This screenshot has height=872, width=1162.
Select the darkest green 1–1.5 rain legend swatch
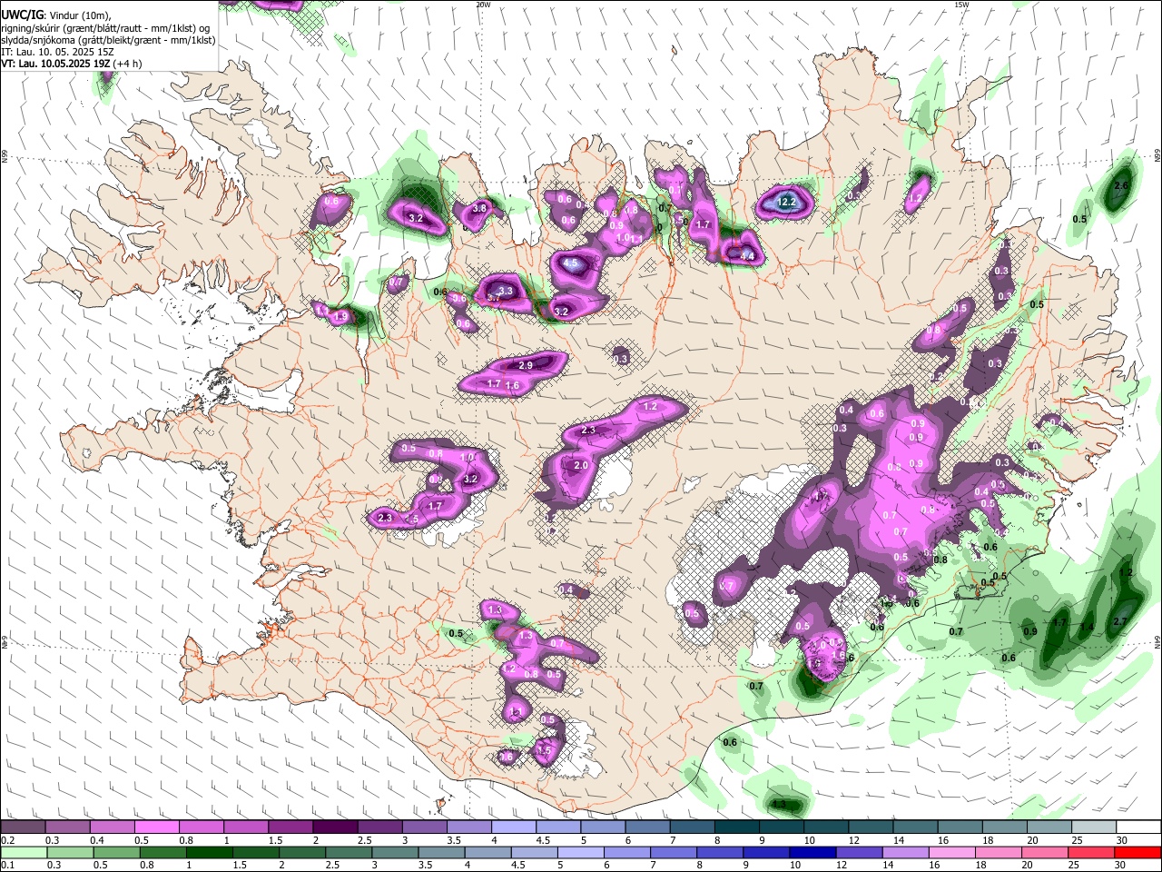209,853
